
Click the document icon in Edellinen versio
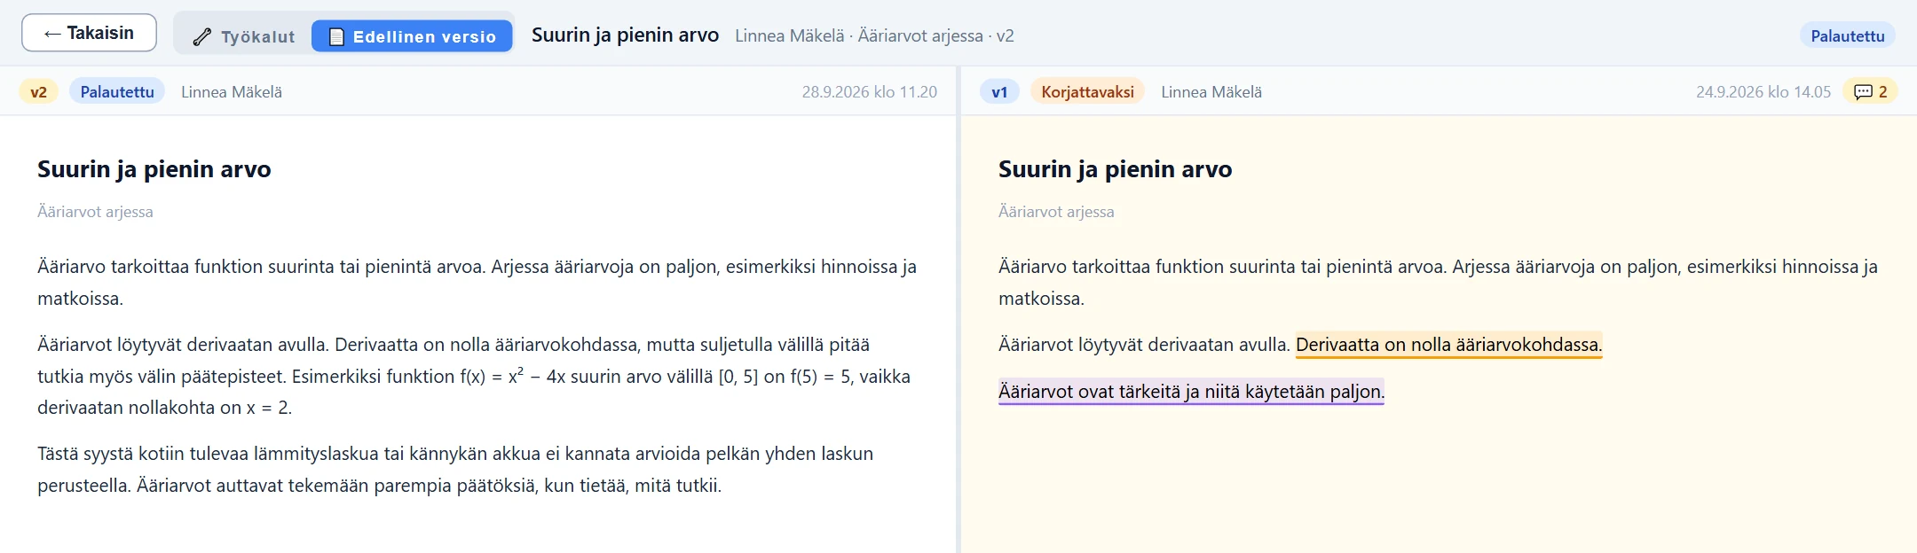tap(336, 36)
